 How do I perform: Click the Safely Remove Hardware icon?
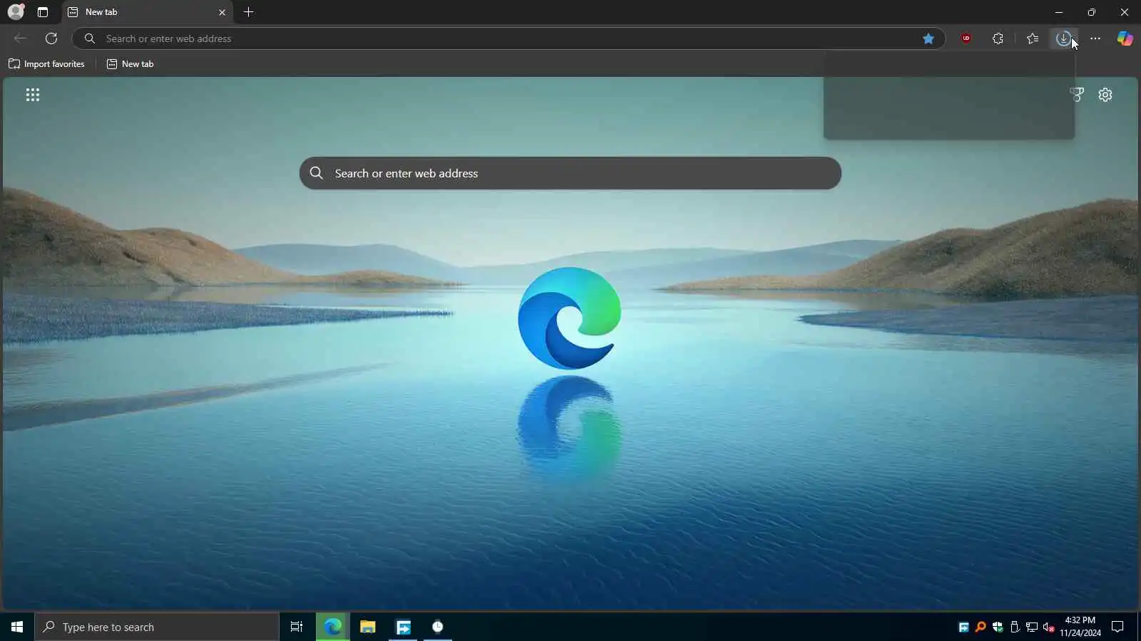[1015, 627]
